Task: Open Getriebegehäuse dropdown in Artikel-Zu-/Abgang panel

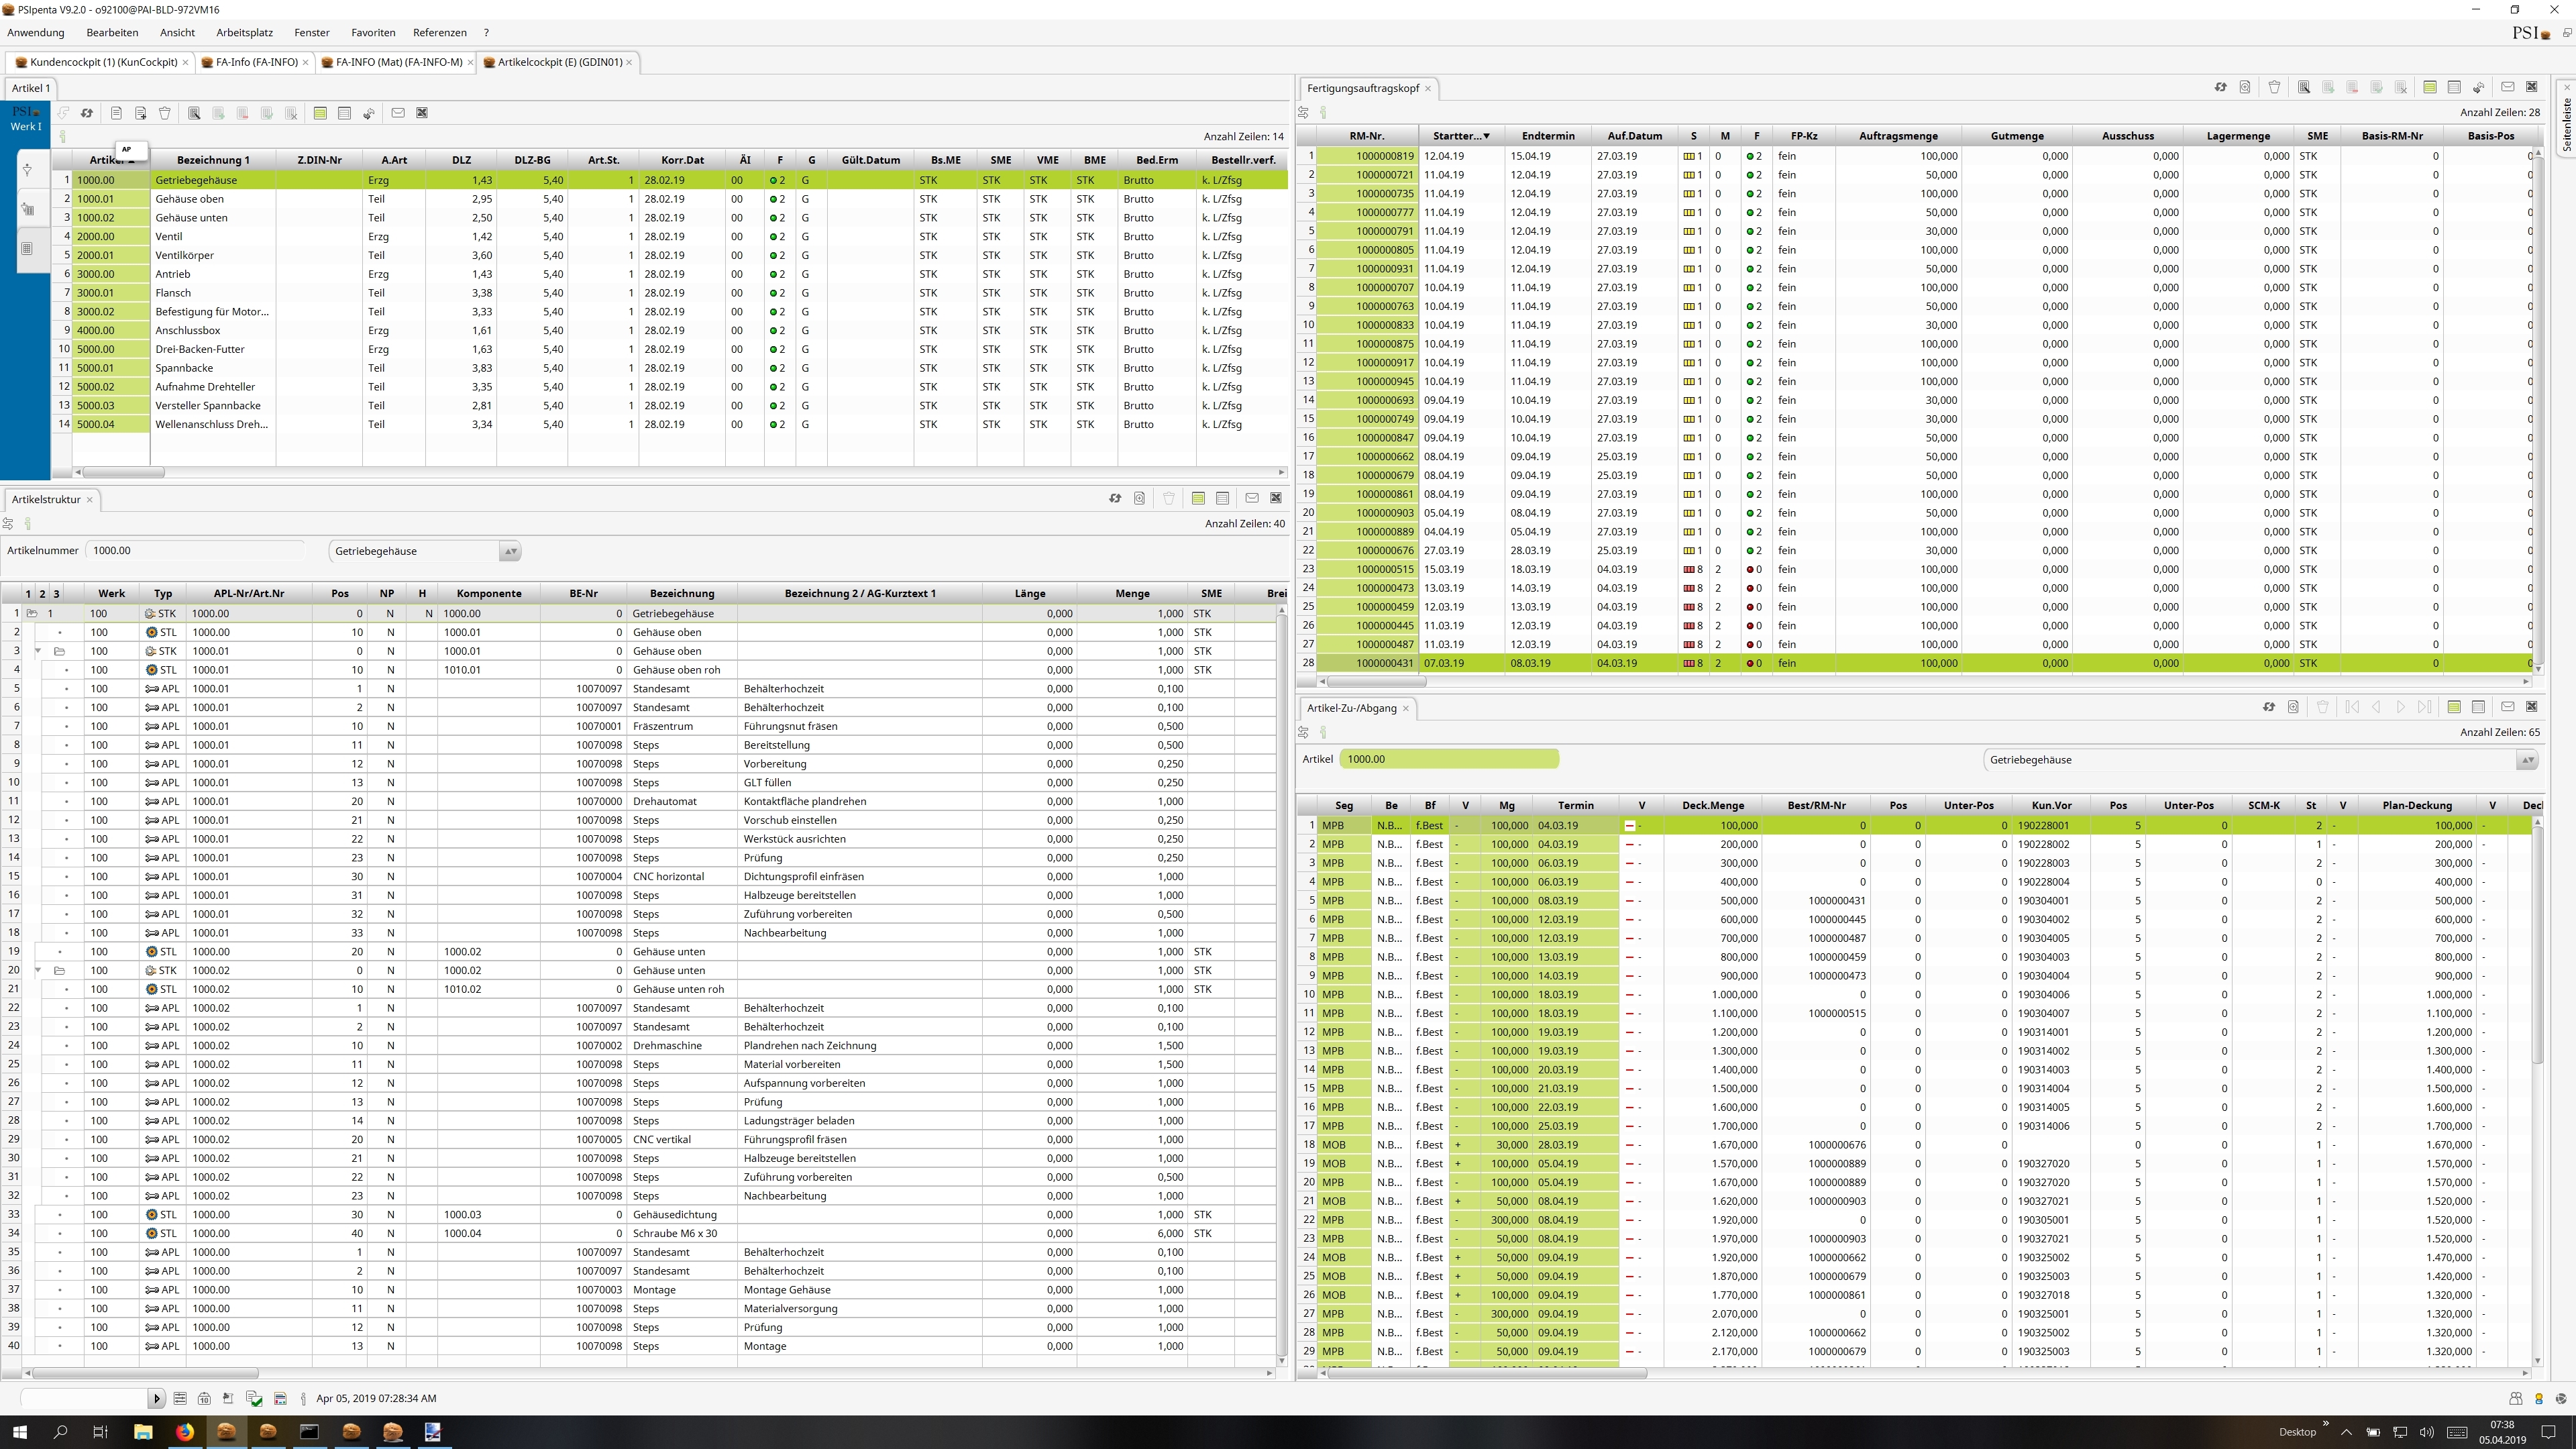Action: click(2527, 760)
